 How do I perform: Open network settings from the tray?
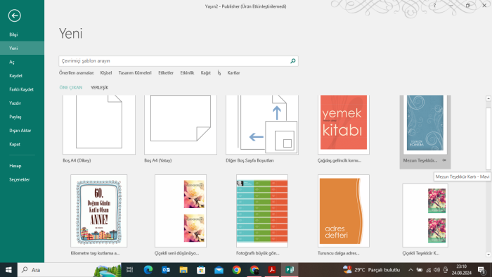pos(428,270)
